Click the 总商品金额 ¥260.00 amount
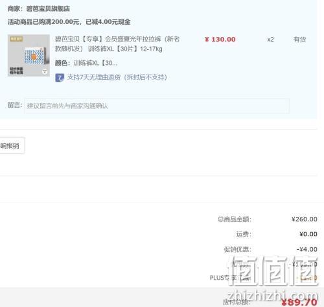The width and height of the screenshot is (324, 307). [x=305, y=219]
